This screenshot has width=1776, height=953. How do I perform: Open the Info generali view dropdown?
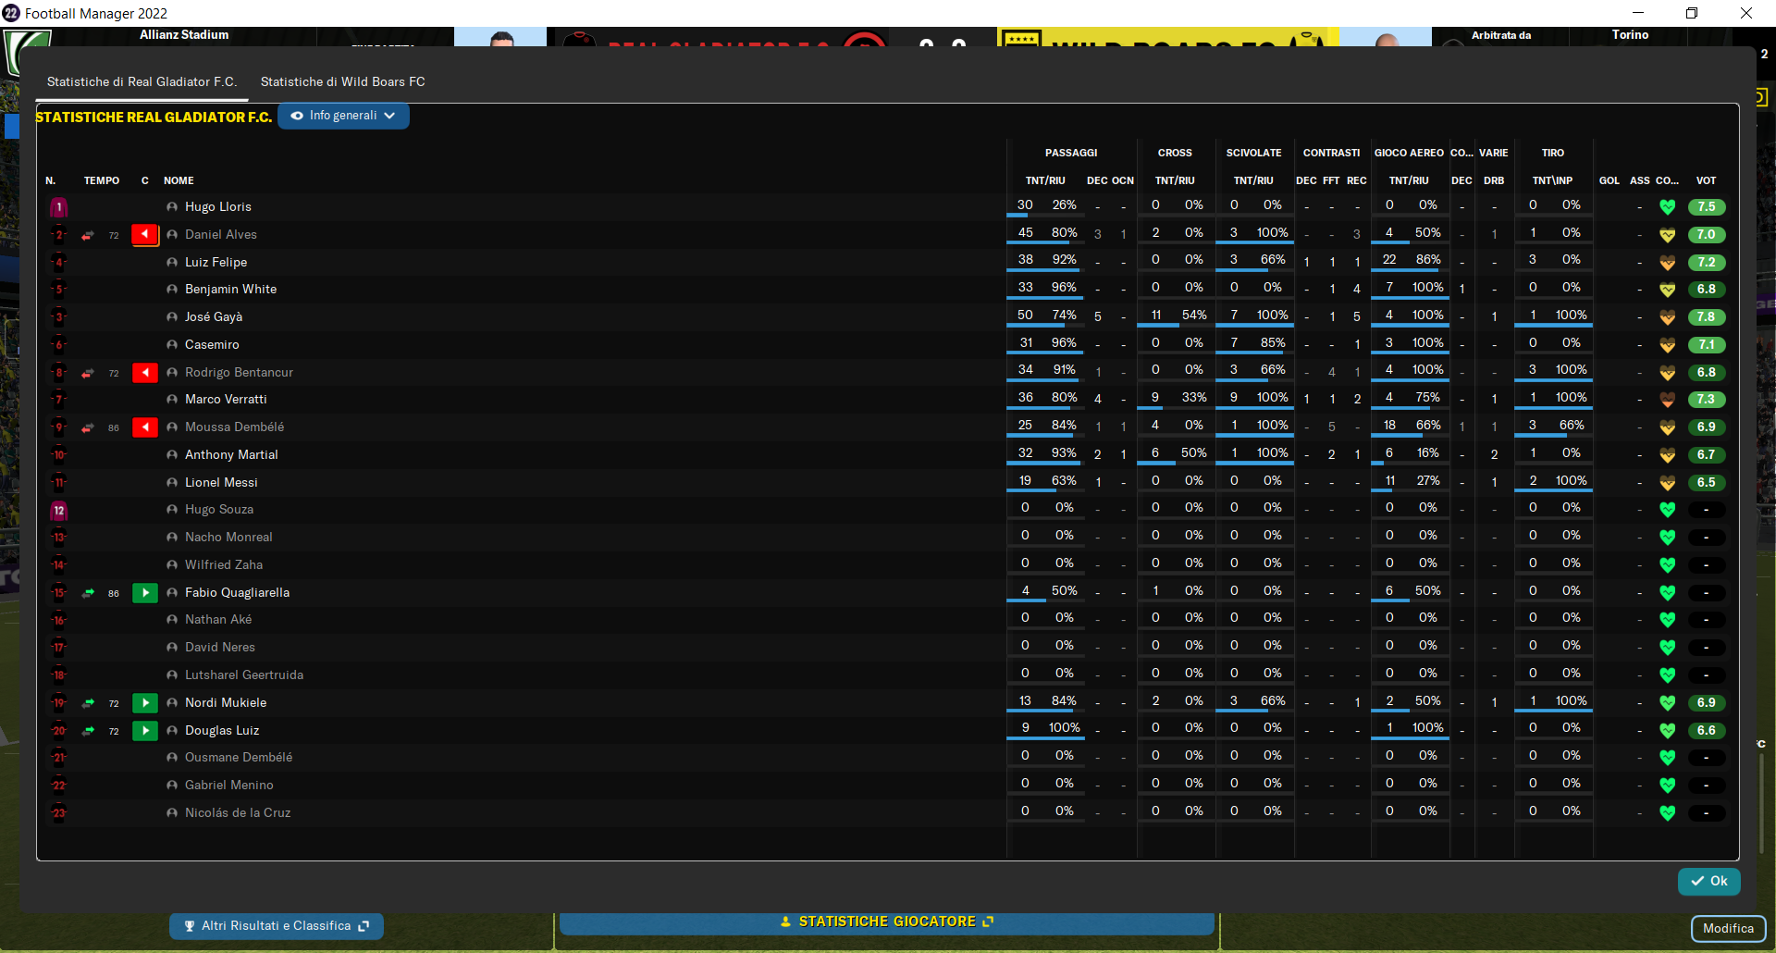343,116
